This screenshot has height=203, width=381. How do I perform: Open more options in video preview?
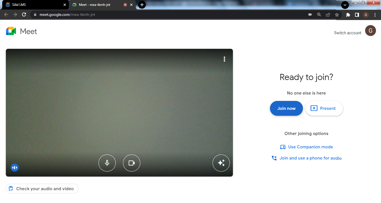tap(224, 59)
